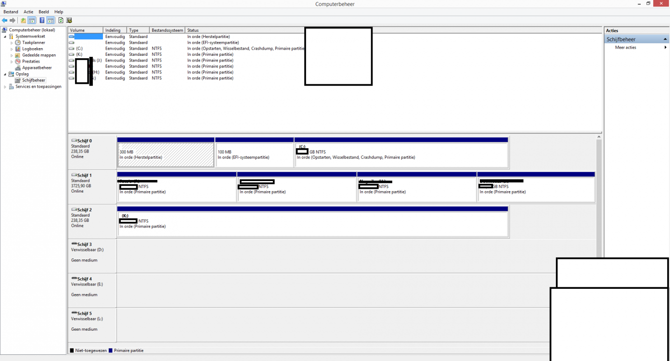
Task: Click the Prestaties icon in the tree
Action: coord(18,61)
